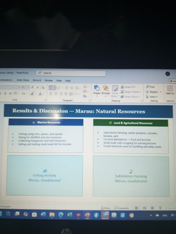Click the Search box in title bar
This screenshot has height=234, width=176.
point(71,73)
